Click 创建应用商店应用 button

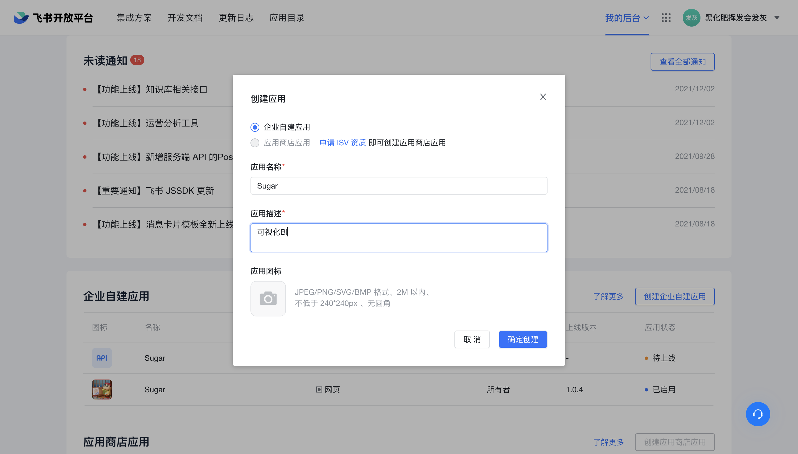tap(674, 442)
